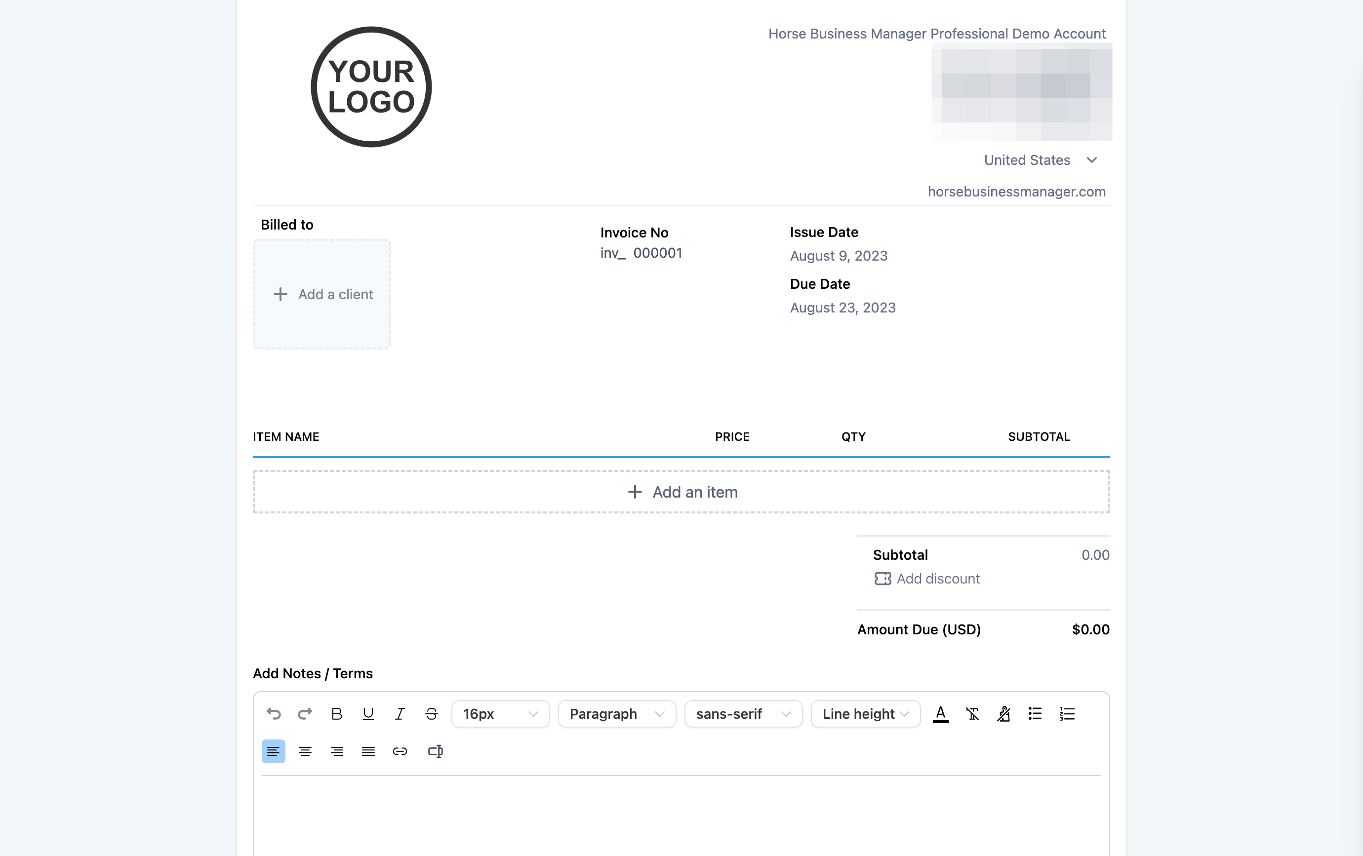Click the undo icon in the notes editor

(274, 714)
